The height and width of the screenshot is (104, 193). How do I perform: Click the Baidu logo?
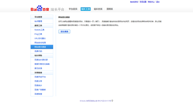(40, 8)
